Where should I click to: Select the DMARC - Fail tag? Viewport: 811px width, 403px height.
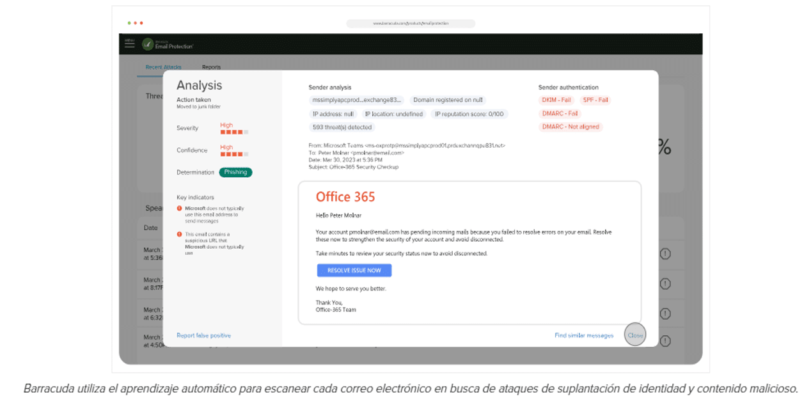[x=560, y=113]
